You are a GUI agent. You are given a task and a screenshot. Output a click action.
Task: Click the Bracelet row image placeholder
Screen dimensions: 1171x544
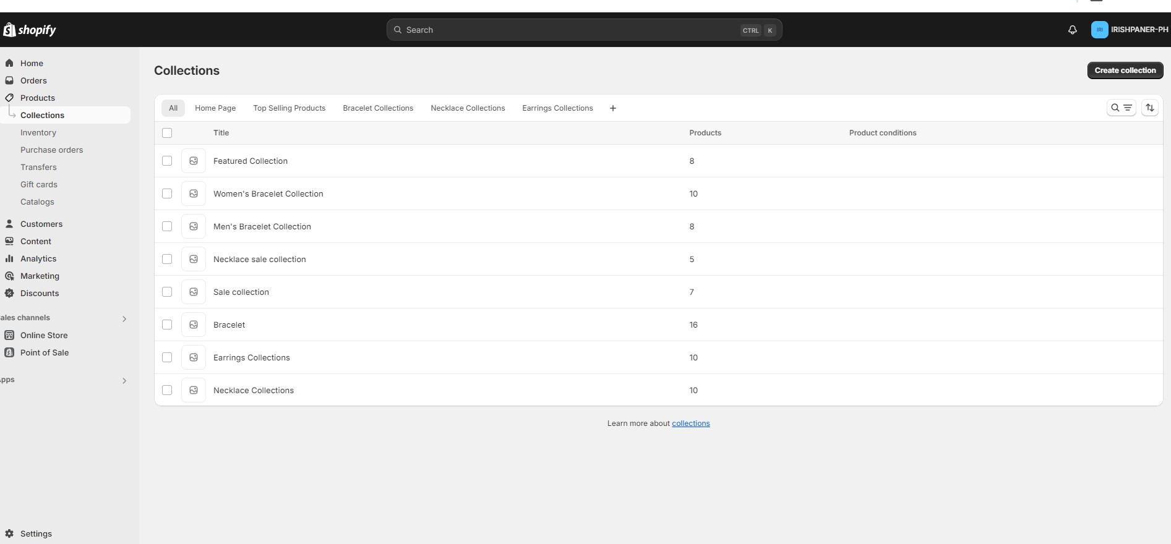[194, 325]
